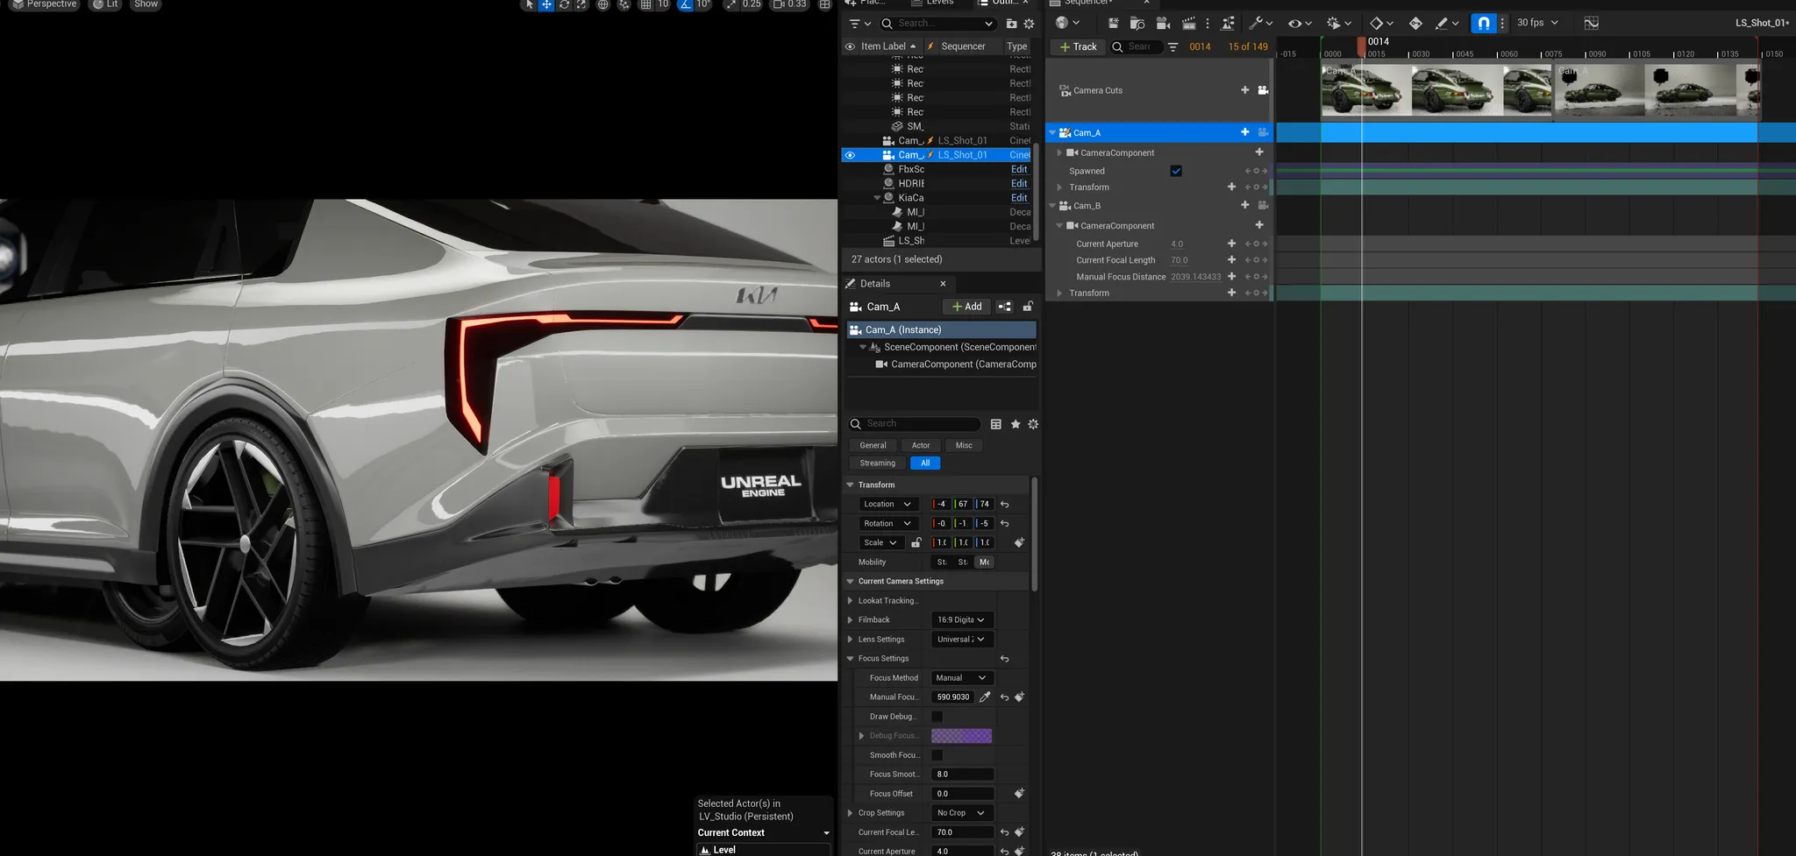
Task: Click Create Camera icon in Sequencer toolbar
Action: [x=1164, y=23]
